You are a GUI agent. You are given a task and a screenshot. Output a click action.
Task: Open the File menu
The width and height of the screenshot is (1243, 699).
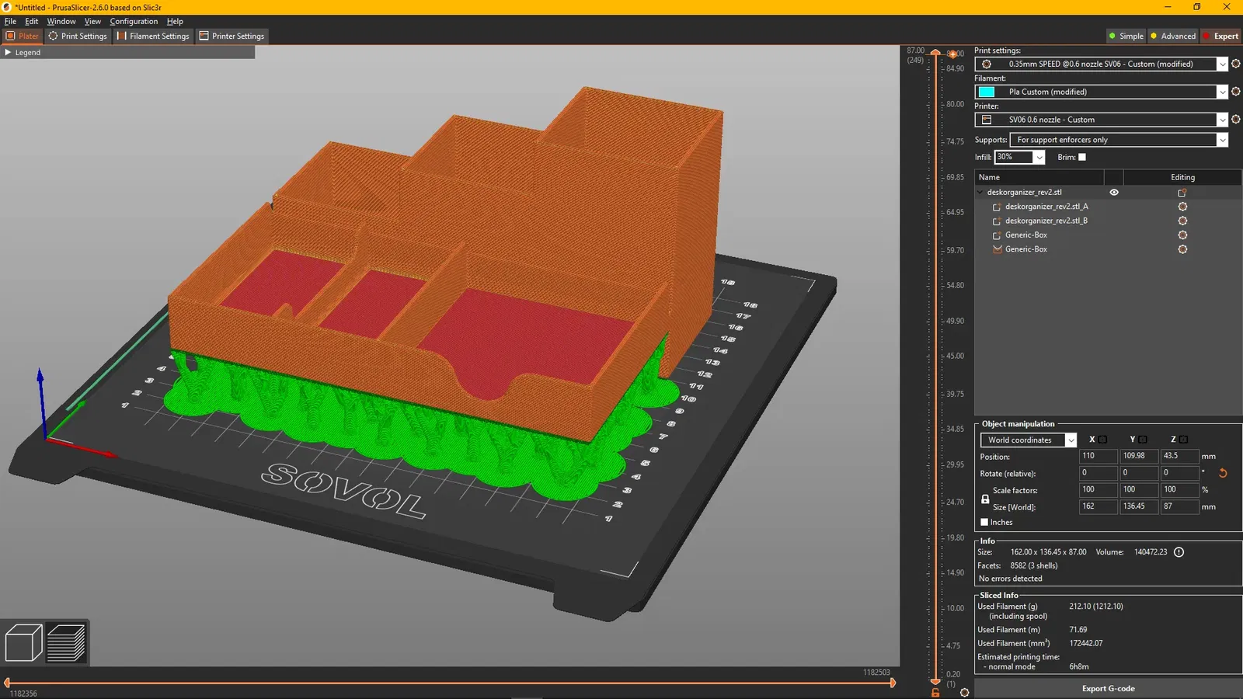pos(10,22)
